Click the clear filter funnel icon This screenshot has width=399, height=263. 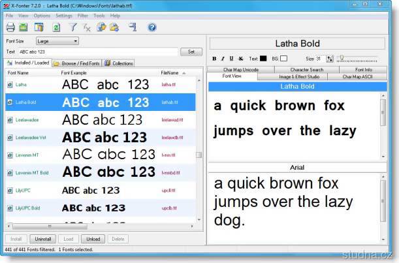pos(87,27)
